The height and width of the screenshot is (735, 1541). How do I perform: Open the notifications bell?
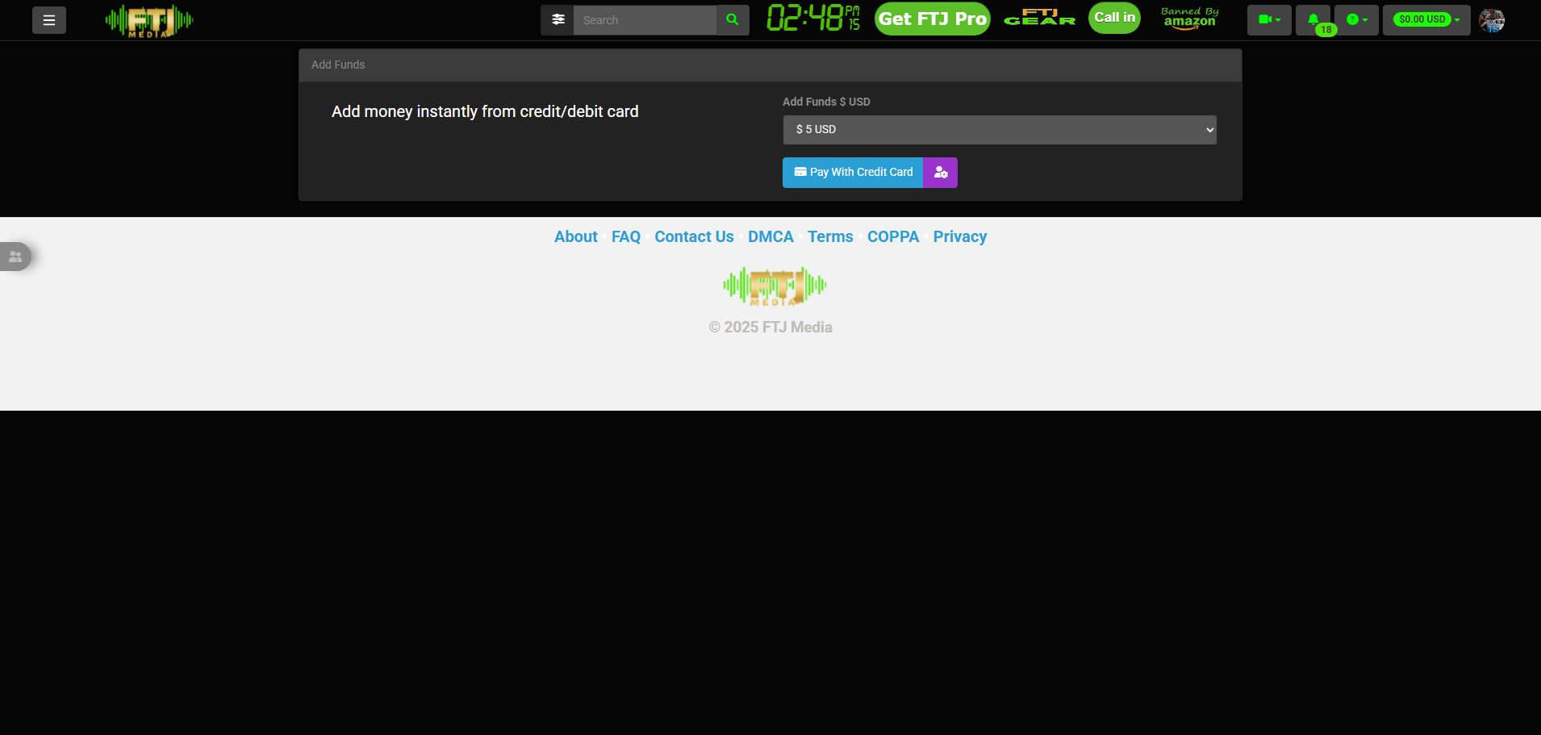(x=1313, y=20)
